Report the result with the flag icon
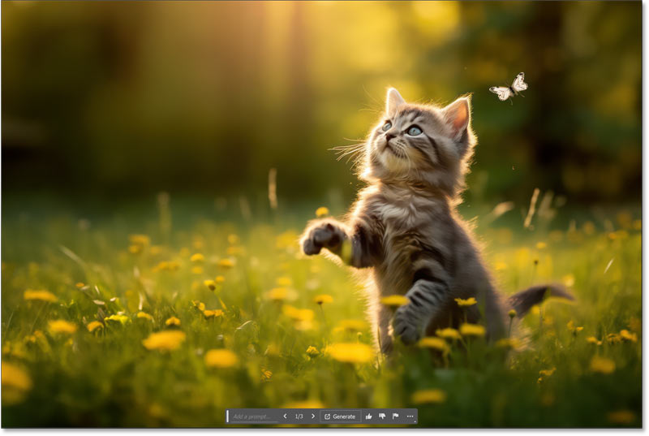Viewport: 649px width, 436px height. tap(396, 417)
